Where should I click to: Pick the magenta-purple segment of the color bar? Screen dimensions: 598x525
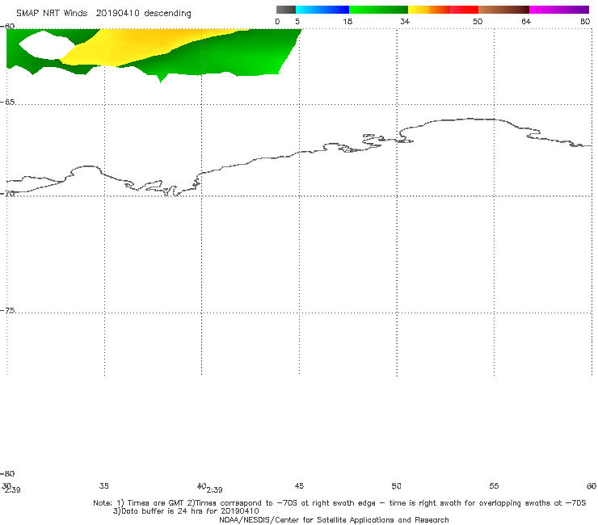559,10
